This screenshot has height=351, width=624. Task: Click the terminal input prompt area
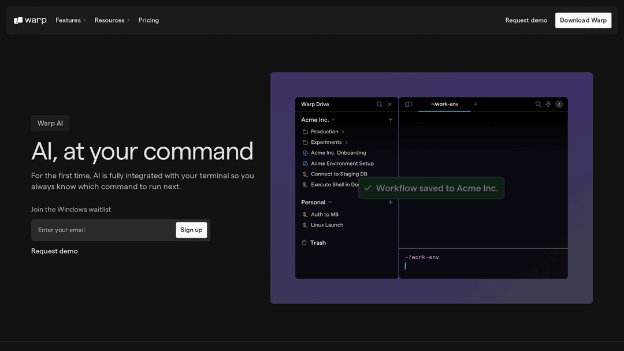pos(483,263)
